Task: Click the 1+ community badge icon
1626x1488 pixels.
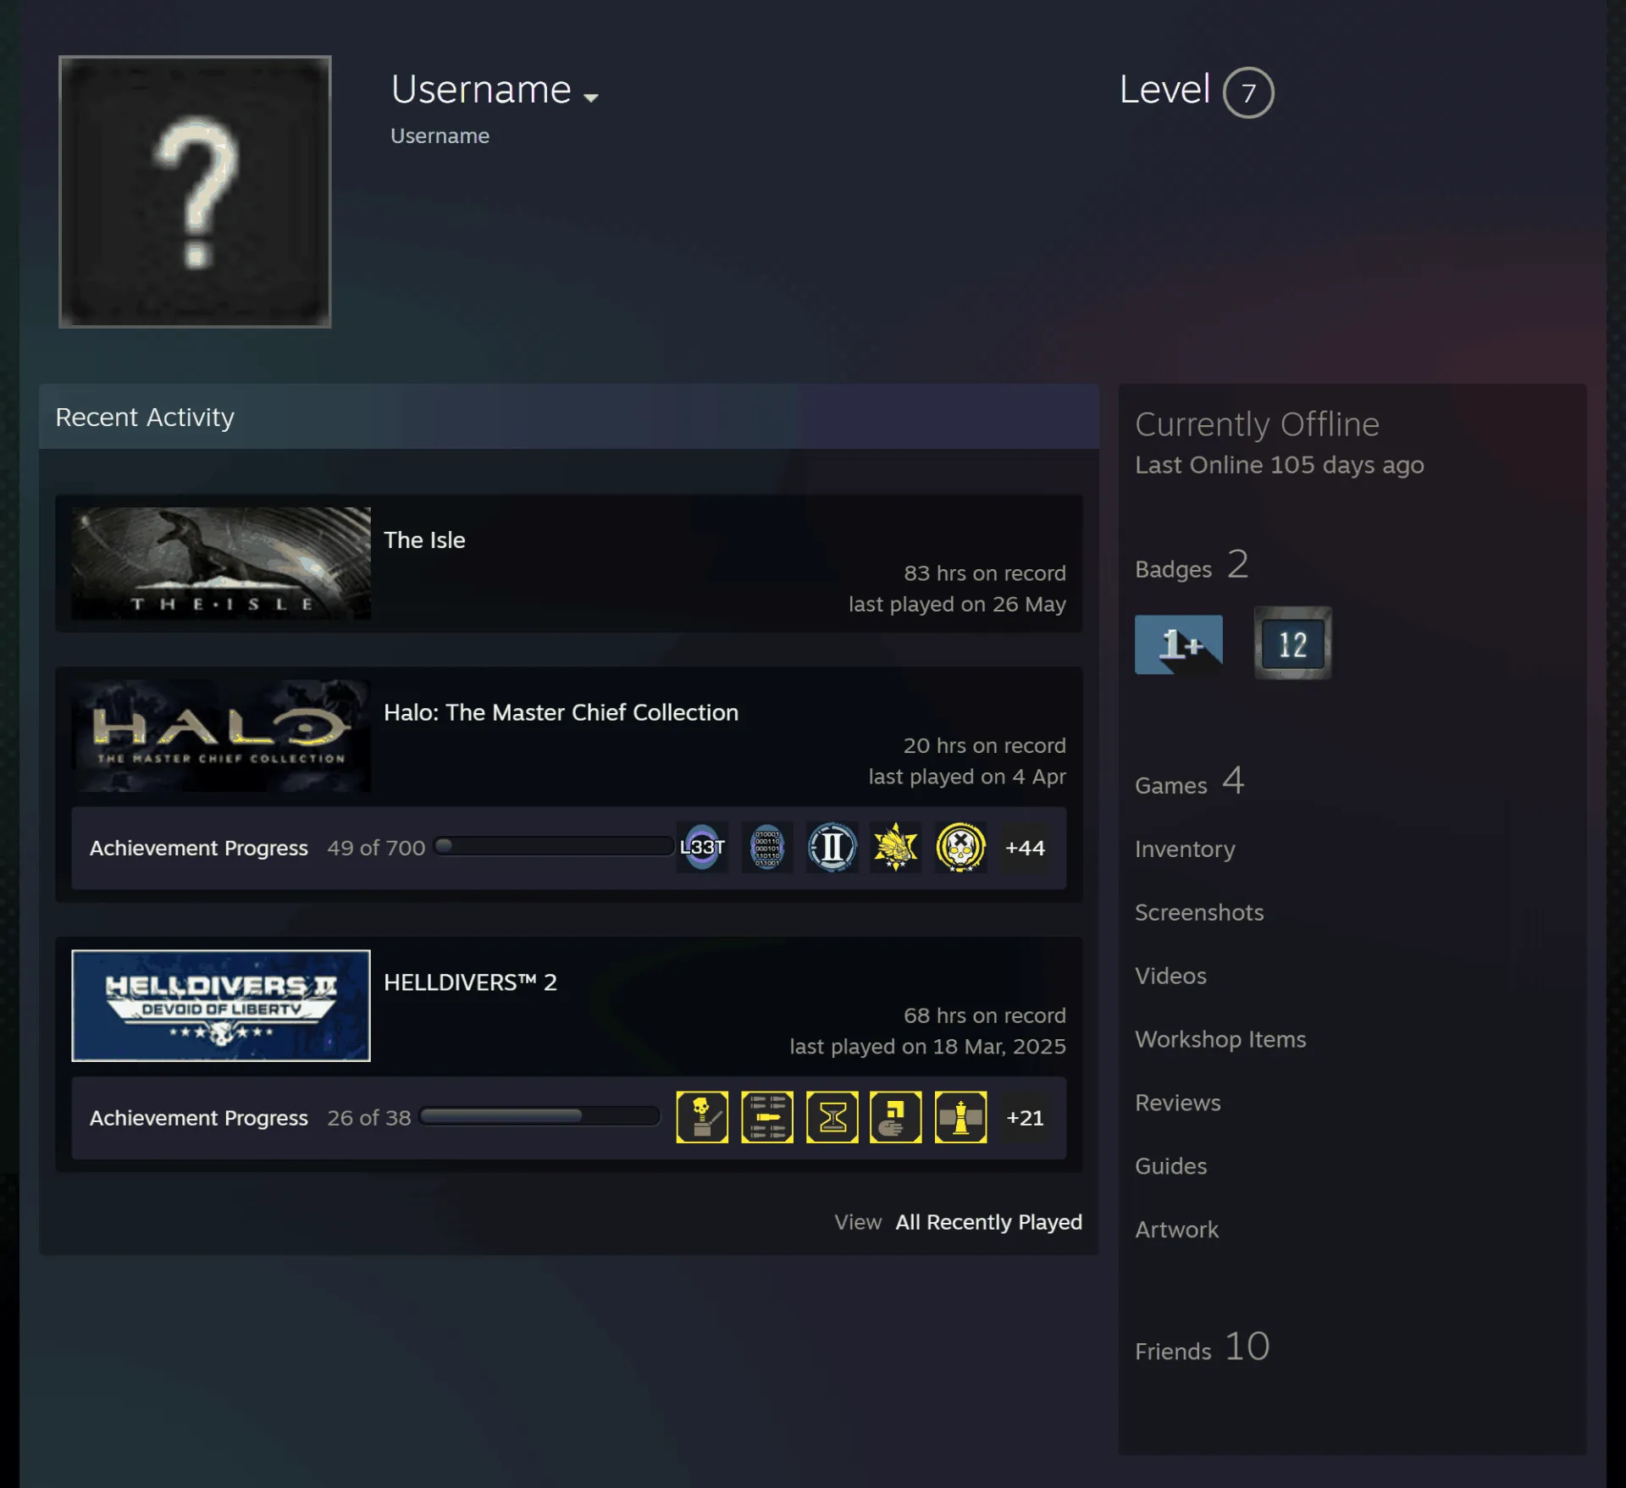Action: point(1178,644)
